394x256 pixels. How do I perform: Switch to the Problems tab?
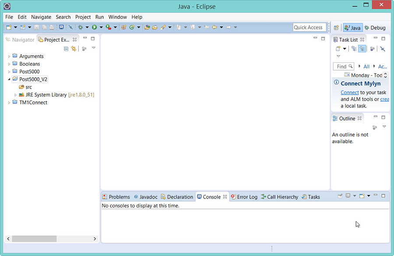click(116, 197)
